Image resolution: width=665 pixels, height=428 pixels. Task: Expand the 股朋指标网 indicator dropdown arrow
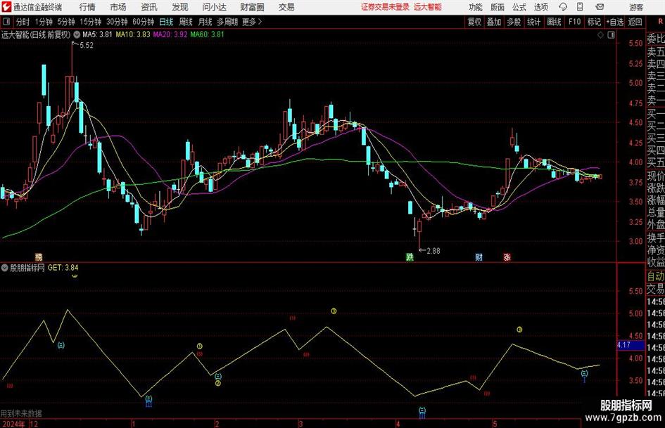5,267
